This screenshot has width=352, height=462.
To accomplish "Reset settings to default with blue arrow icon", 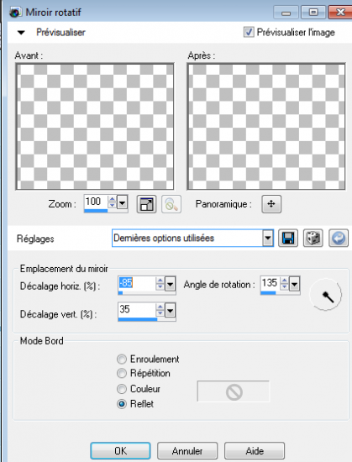I will coord(339,238).
